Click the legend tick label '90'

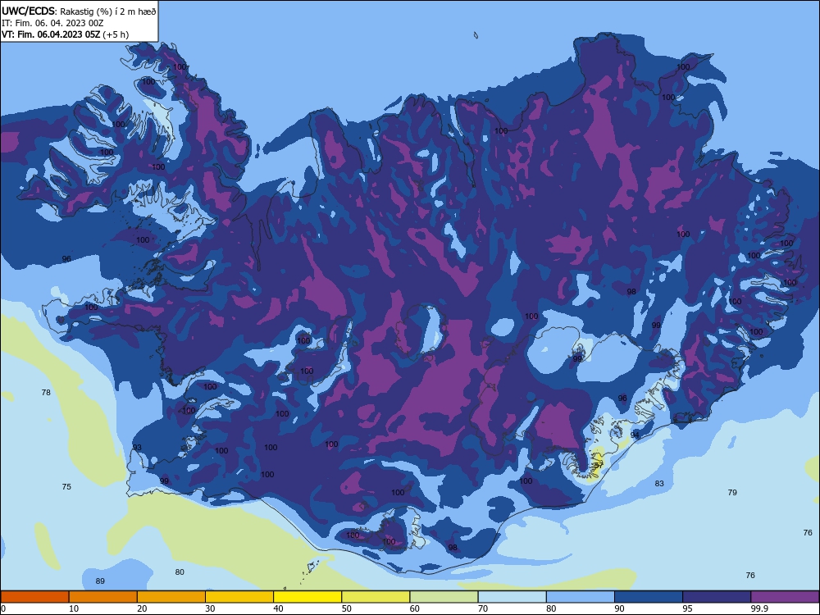619,608
